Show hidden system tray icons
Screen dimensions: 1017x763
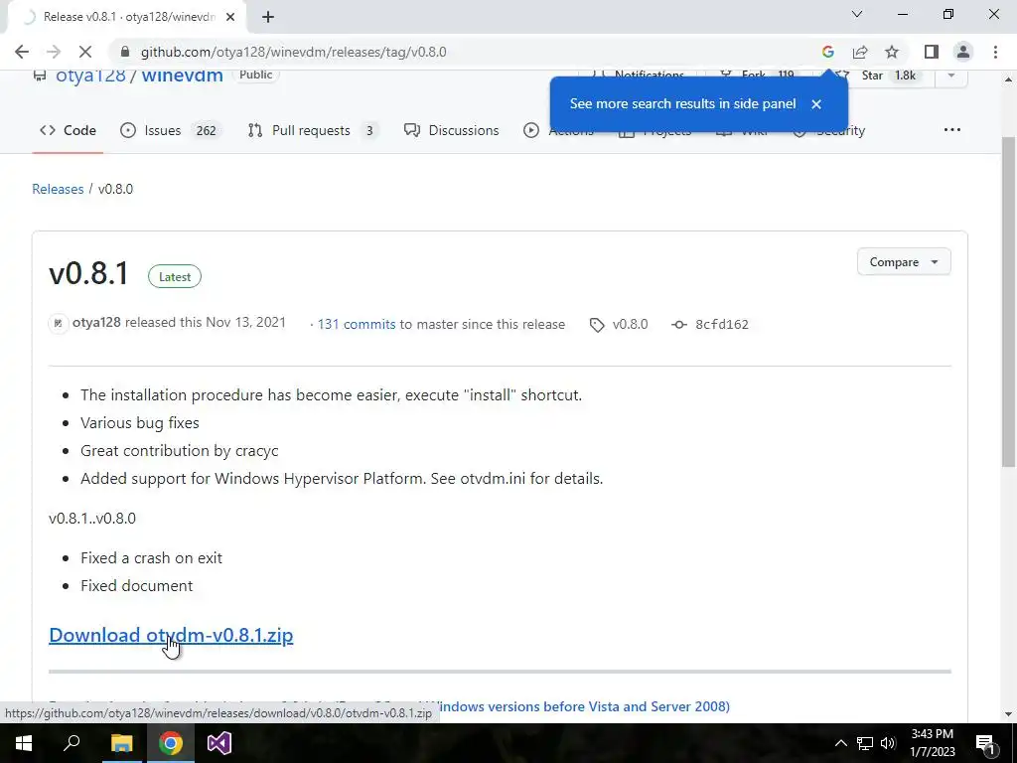840,743
